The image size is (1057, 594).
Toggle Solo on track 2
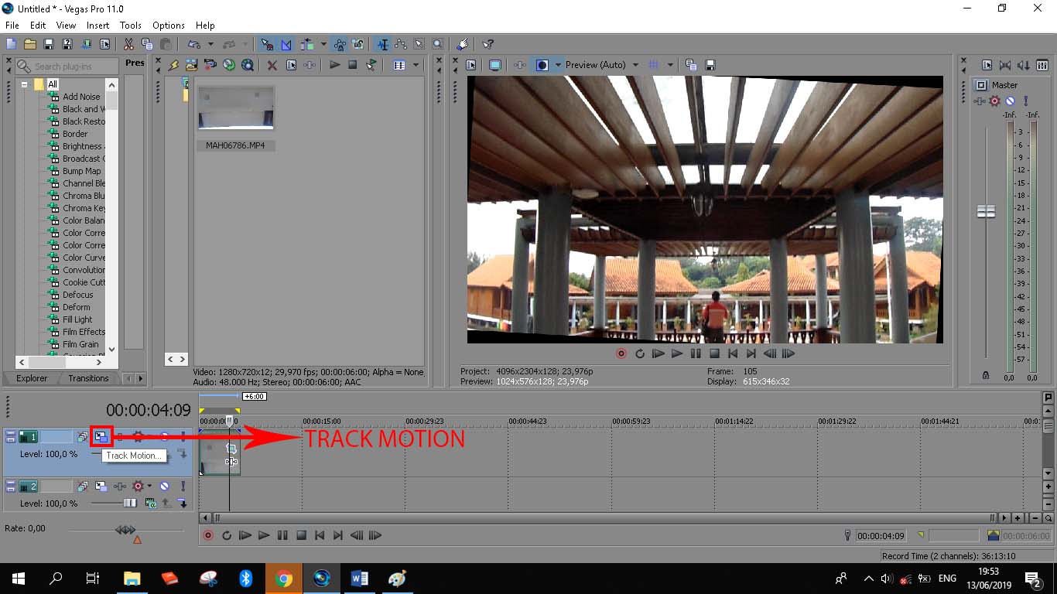(183, 486)
